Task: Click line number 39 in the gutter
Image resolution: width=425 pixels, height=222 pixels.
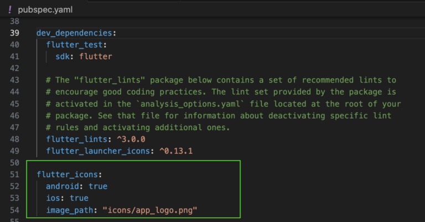Action: (x=15, y=33)
